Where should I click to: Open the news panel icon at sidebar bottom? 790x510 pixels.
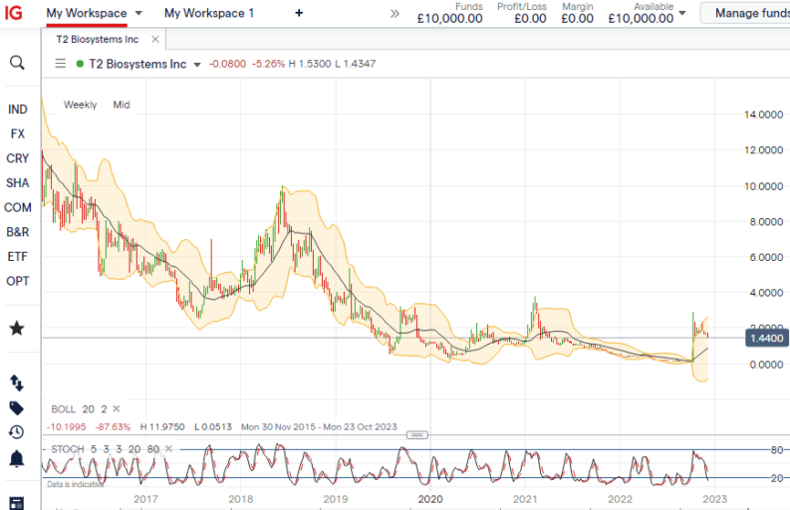pyautogui.click(x=17, y=503)
